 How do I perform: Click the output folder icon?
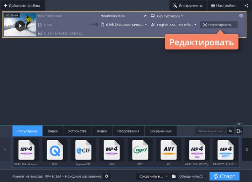(x=174, y=176)
